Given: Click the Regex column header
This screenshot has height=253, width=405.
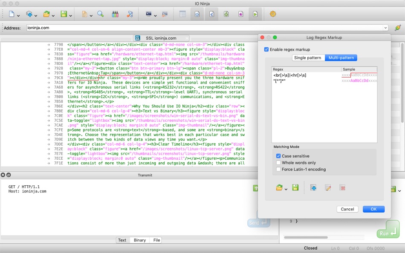Looking at the screenshot, I should point(307,69).
